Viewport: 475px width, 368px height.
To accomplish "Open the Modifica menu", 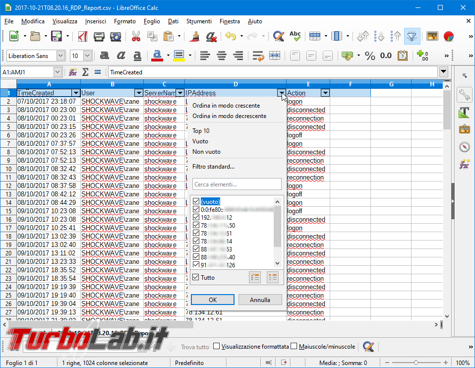I will tap(33, 21).
